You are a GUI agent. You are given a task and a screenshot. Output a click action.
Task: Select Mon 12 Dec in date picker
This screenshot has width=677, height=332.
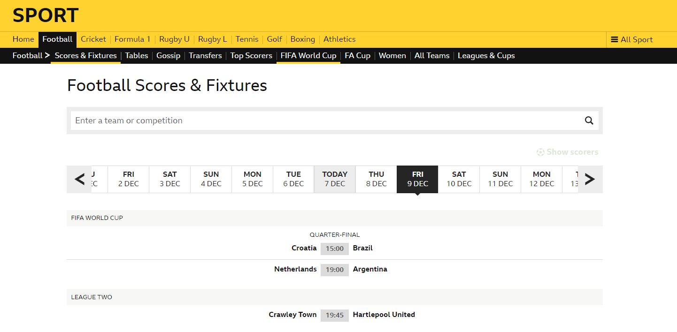click(542, 179)
